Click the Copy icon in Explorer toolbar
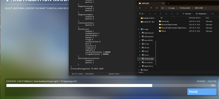The width and height of the screenshot is (219, 99). click(155, 14)
